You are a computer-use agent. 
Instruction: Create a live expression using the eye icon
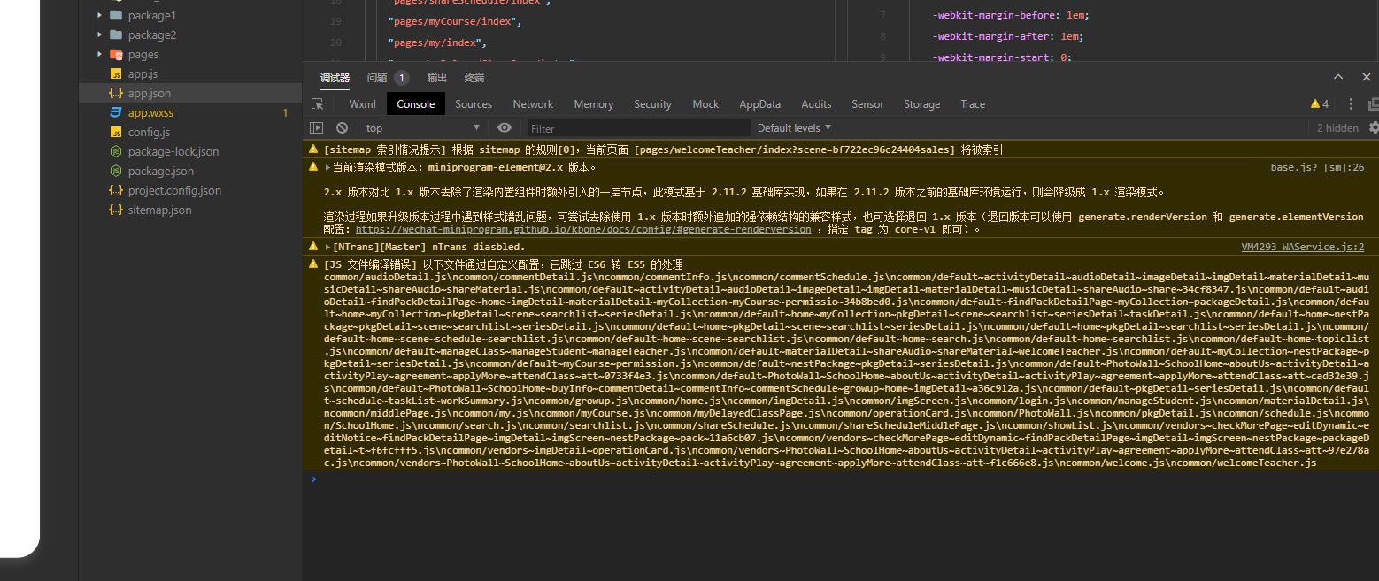(x=505, y=128)
